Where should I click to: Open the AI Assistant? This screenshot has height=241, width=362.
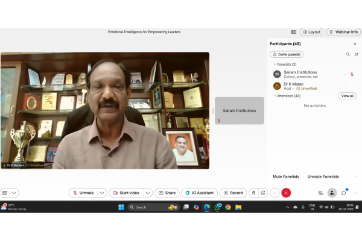tap(199, 193)
